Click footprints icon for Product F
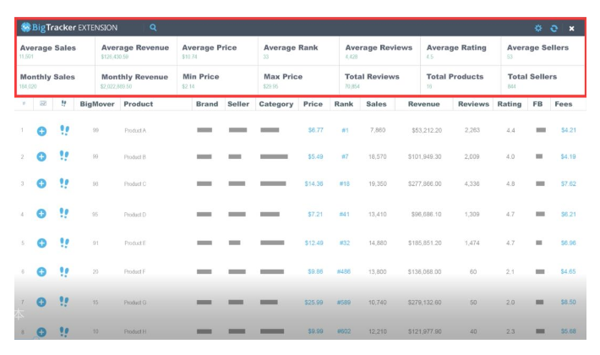Screen dimensions: 600x355 coord(64,271)
